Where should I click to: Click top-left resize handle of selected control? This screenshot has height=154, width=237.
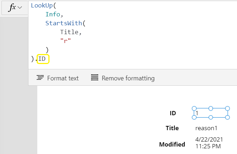click(x=194, y=108)
